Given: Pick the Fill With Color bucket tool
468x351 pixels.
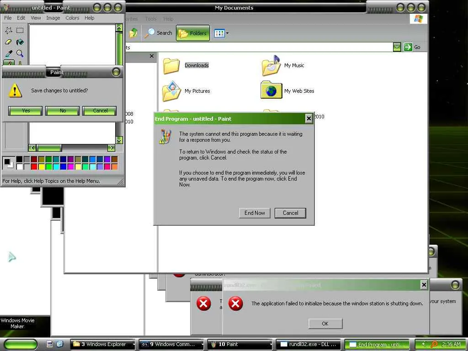Looking at the screenshot, I should coord(20,42).
